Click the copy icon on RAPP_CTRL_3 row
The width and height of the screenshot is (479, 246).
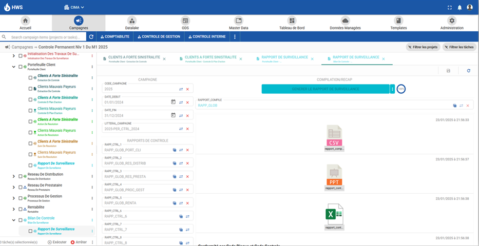(x=174, y=177)
